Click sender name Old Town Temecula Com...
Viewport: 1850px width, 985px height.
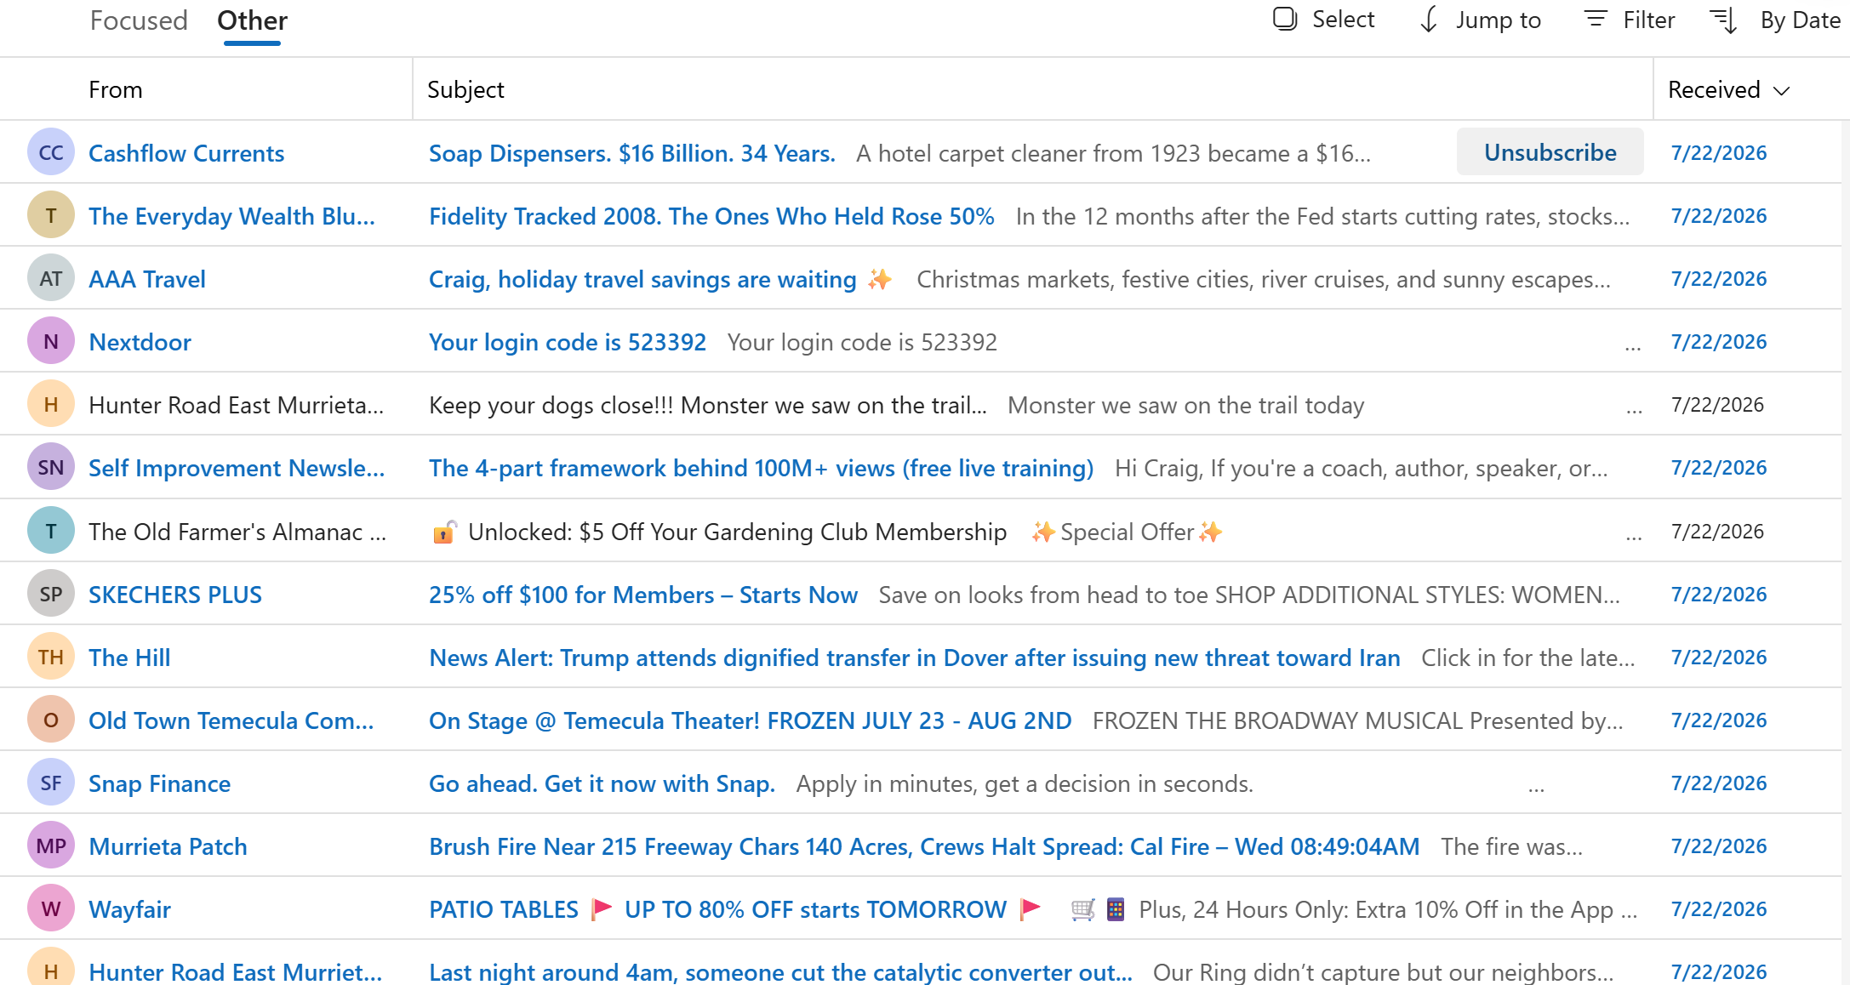[231, 720]
